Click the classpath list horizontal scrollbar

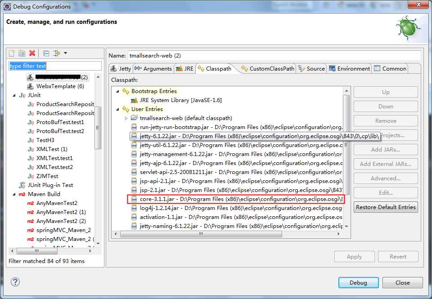201,234
